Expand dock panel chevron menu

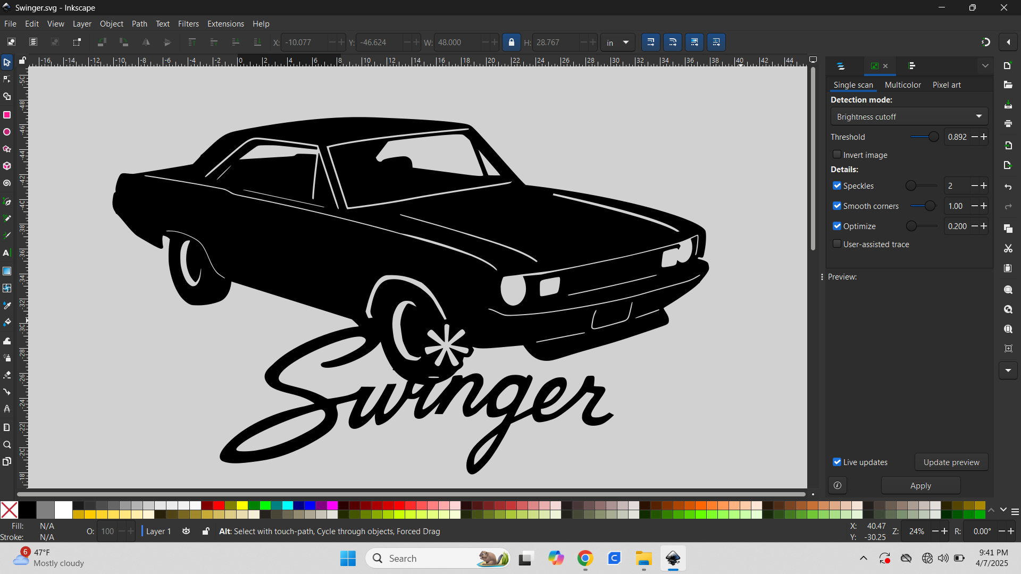(985, 66)
